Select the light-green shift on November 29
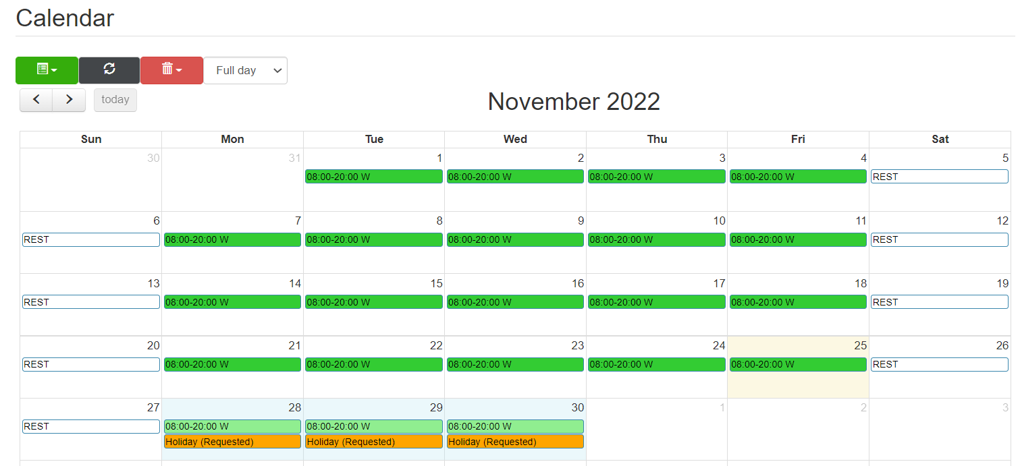 [373, 426]
